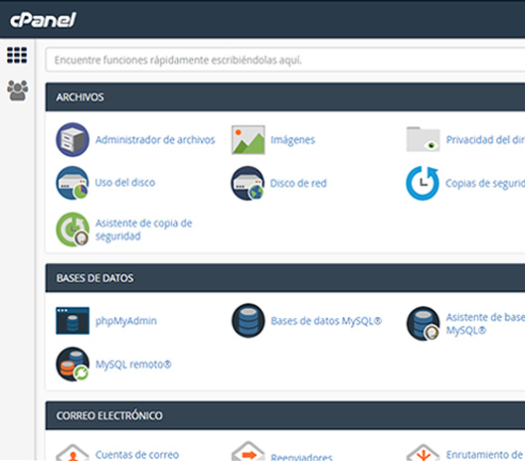Open the Administrador de archivos link

[155, 139]
